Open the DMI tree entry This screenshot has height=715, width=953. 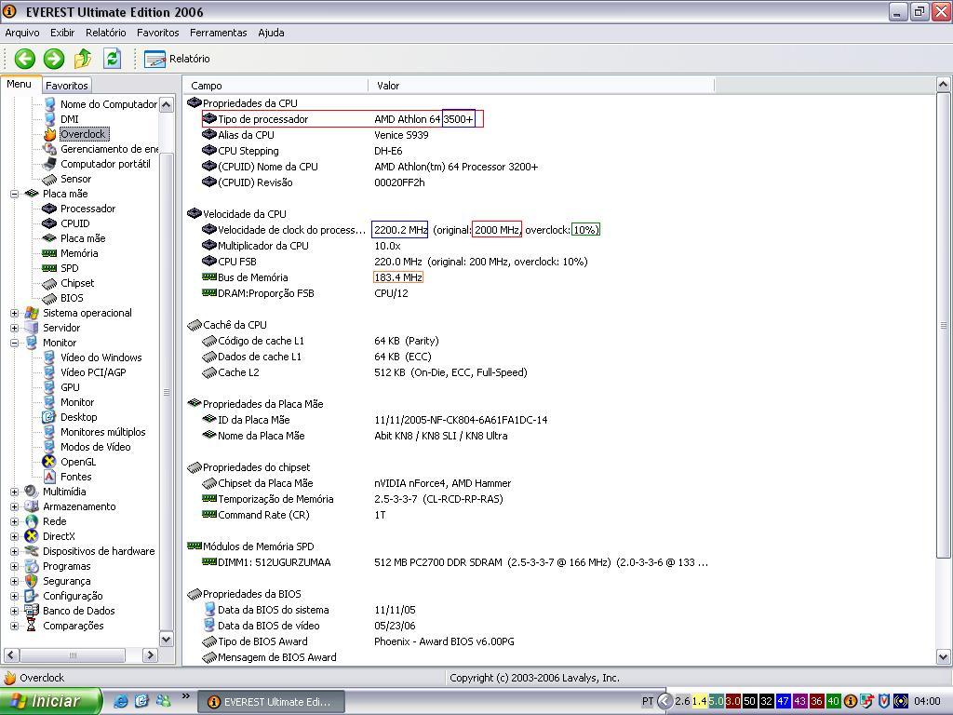pos(69,119)
